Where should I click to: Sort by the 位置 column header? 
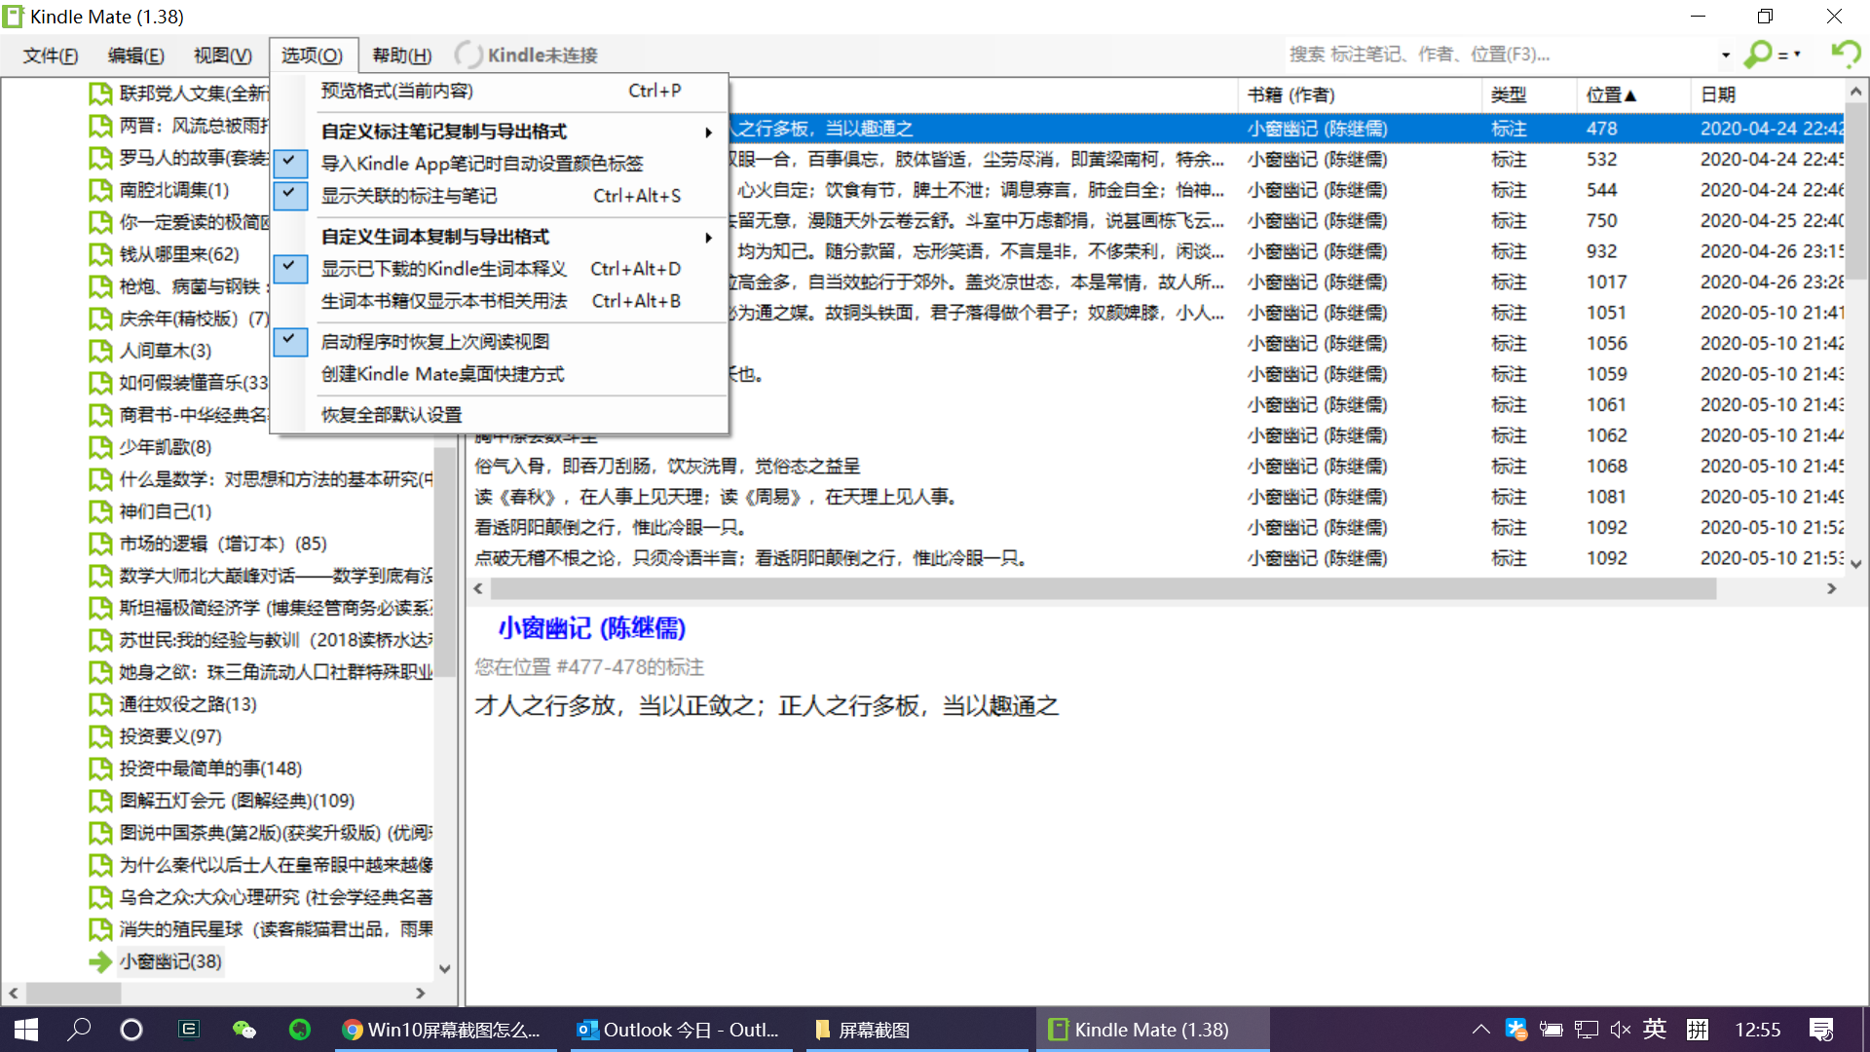click(x=1610, y=94)
